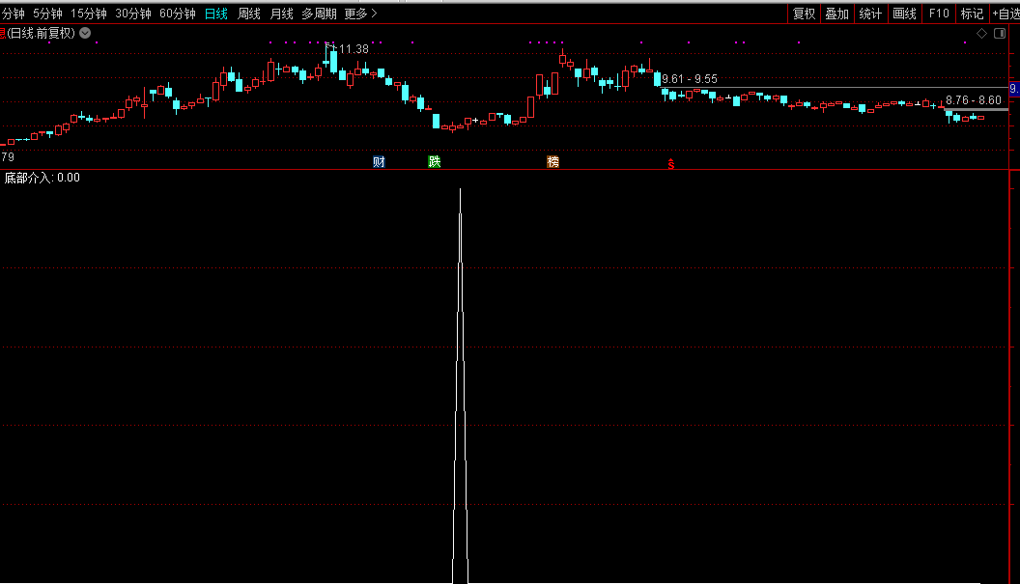Viewport: 1020px width, 584px height.
Task: Click the red S signal marker
Action: (670, 163)
